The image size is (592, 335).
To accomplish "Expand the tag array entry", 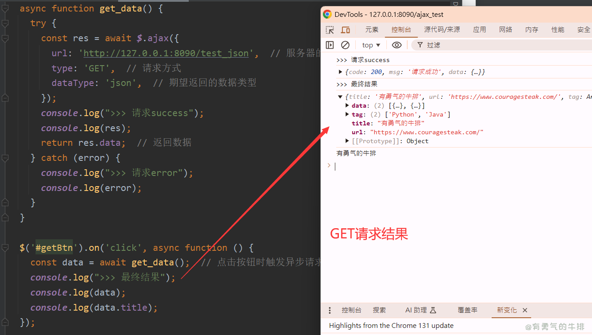I will 347,114.
